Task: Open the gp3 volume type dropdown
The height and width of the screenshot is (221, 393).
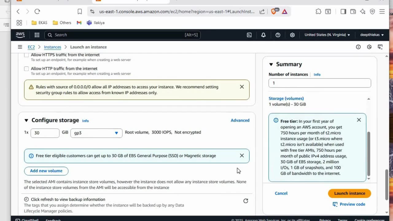Action: pyautogui.click(x=96, y=133)
